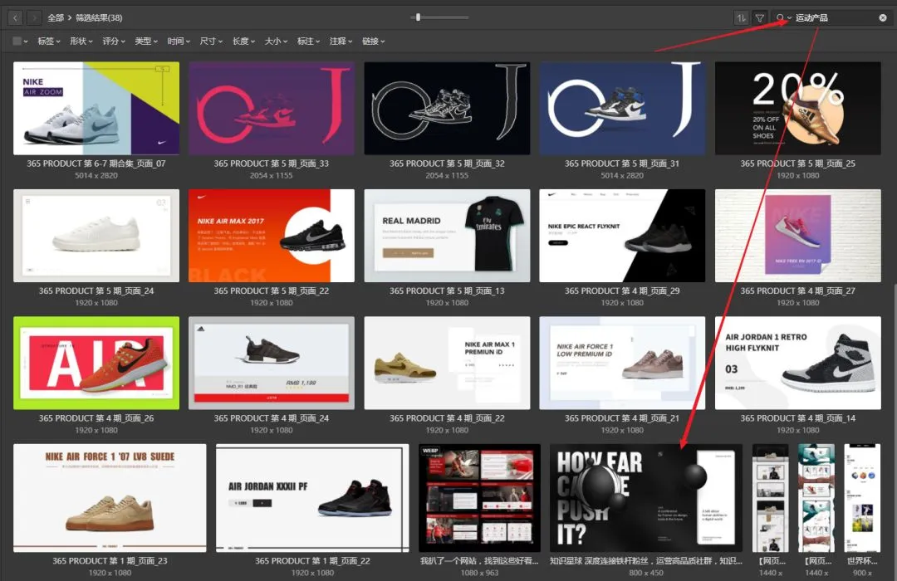The width and height of the screenshot is (897, 581).
Task: Select the Nike Epic React Flyknit thumbnail
Action: pyautogui.click(x=622, y=236)
